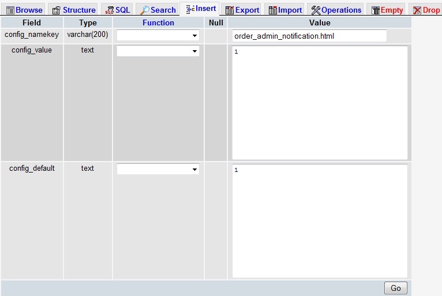Click inside the config_default text area
Image resolution: width=442 pixels, height=296 pixels.
[x=320, y=221]
